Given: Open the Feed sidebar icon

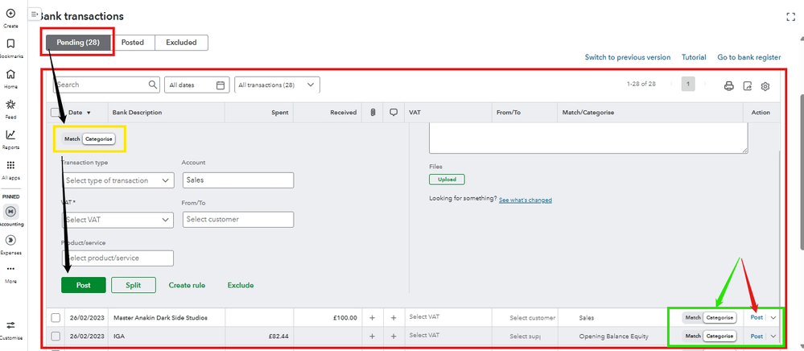Looking at the screenshot, I should [10, 105].
